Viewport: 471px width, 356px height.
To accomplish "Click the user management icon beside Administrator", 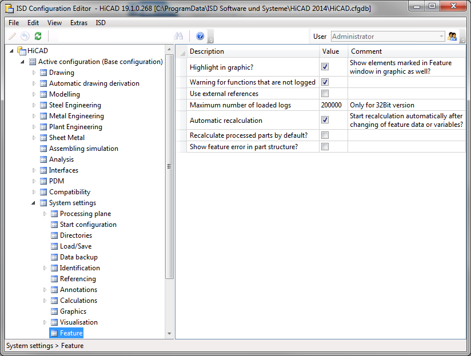I will [453, 37].
